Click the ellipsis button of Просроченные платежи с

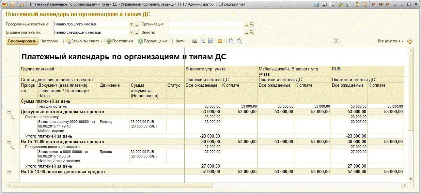click(x=137, y=24)
